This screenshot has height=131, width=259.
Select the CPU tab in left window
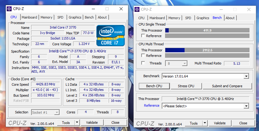14,17
